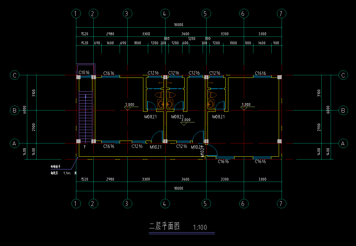Image resolution: width=356 pixels, height=246 pixels.
Task: Click the 600 dimension text
Action: click(185, 43)
